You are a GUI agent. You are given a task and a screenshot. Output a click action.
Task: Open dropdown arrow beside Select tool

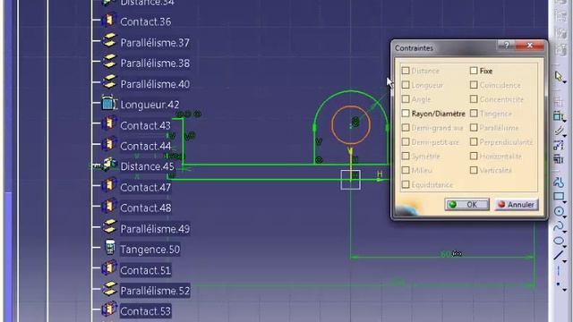[565, 82]
